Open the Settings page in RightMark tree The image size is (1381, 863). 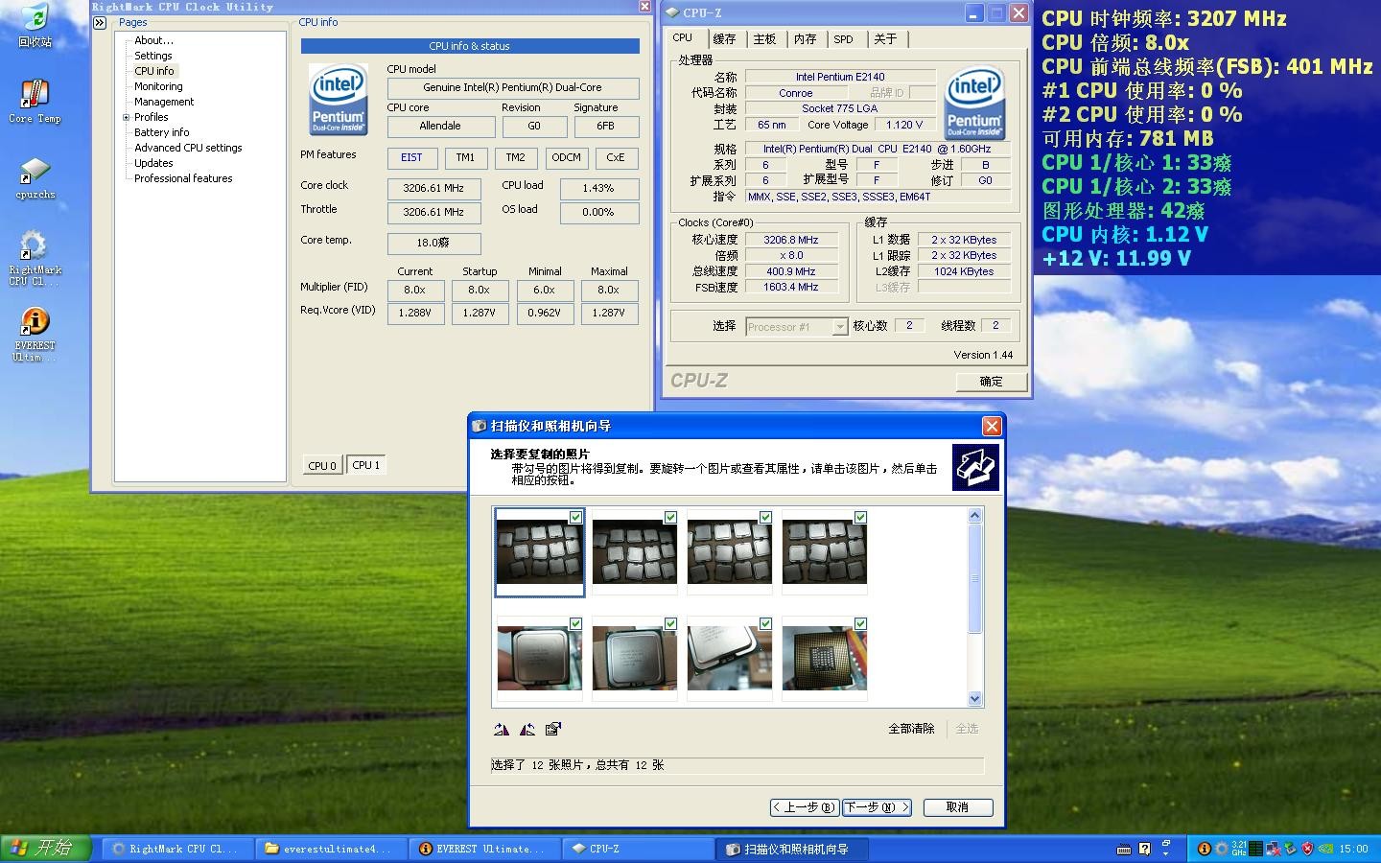pos(153,56)
